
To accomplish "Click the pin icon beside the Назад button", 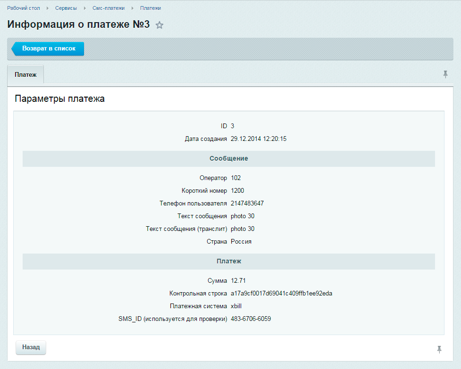I will (x=439, y=349).
